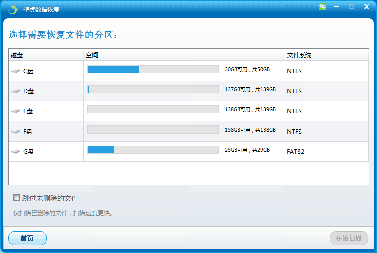This screenshot has height=253, width=377.
Task: Select the F盘 drive icon
Action: 16,132
